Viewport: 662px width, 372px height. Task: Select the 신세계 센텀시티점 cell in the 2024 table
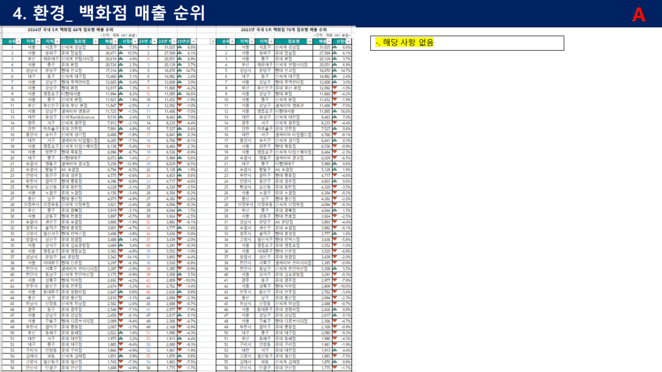[x=79, y=59]
